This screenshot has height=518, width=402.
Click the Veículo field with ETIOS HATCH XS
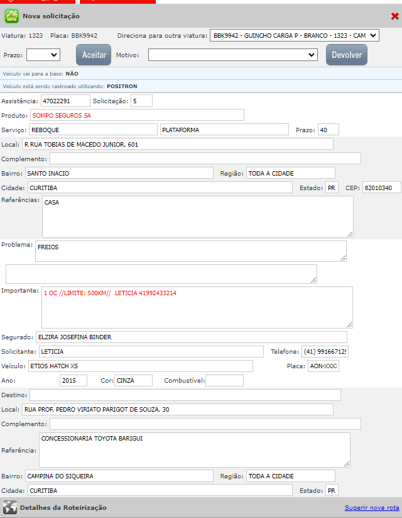point(139,366)
